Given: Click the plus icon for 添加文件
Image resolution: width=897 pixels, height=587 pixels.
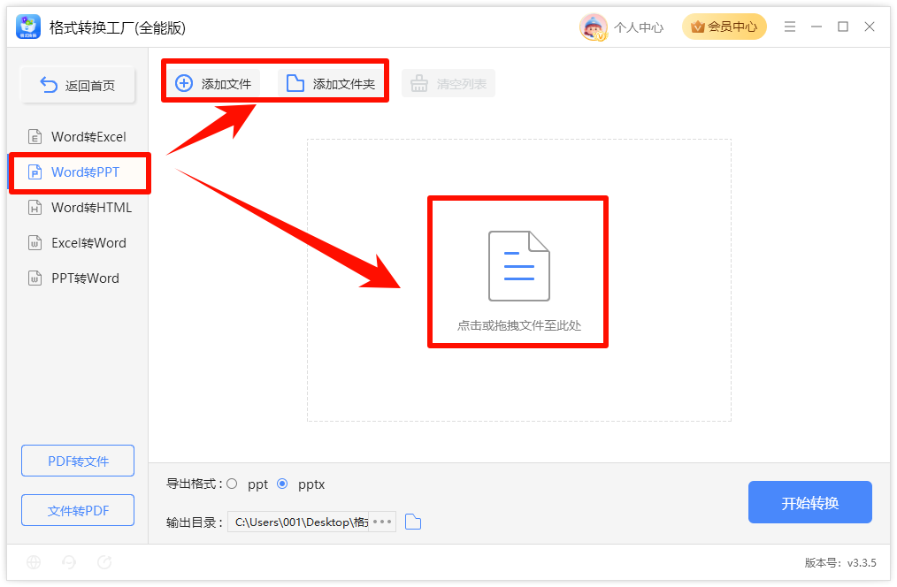Looking at the screenshot, I should pos(184,83).
